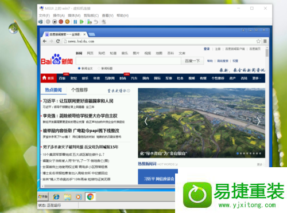
Task: Click the 注册 register link
Action: coord(218,49)
